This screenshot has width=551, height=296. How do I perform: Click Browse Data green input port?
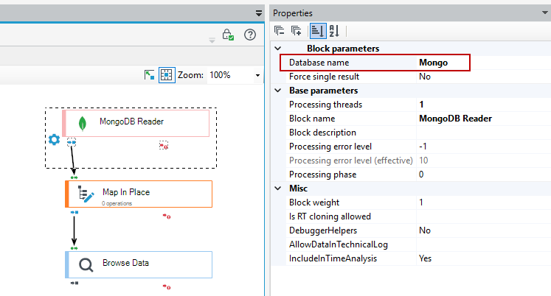click(74, 248)
